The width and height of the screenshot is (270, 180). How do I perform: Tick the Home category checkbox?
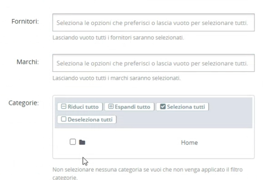(x=73, y=142)
